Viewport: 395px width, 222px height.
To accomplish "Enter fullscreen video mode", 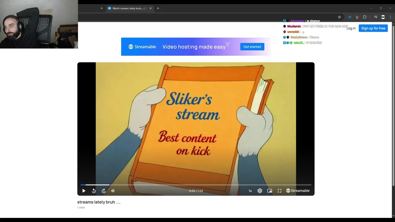I will coord(280,191).
